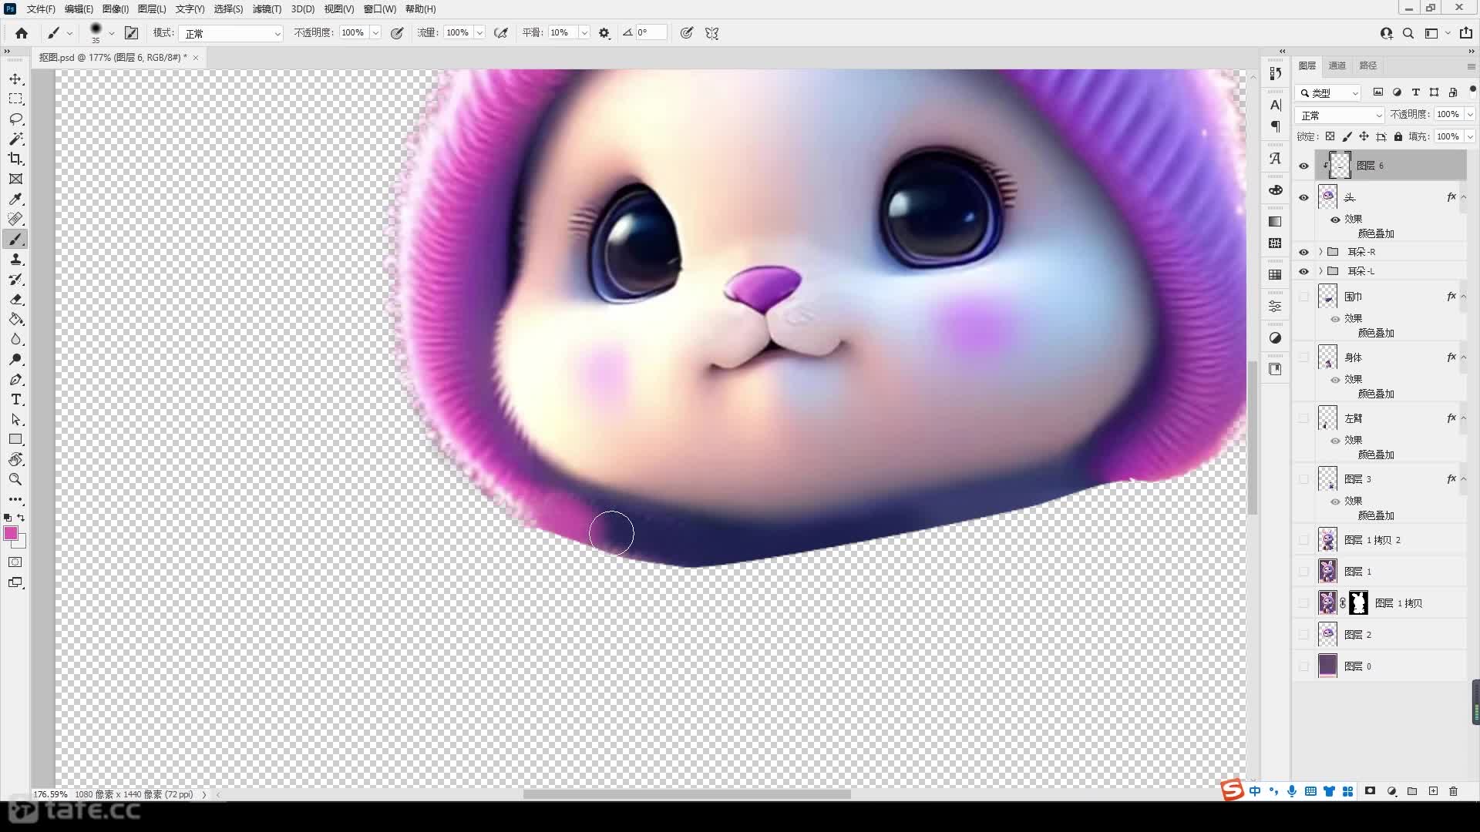Screen dimensions: 1480x832
Task: Select the Blur tool
Action: pyautogui.click(x=15, y=340)
